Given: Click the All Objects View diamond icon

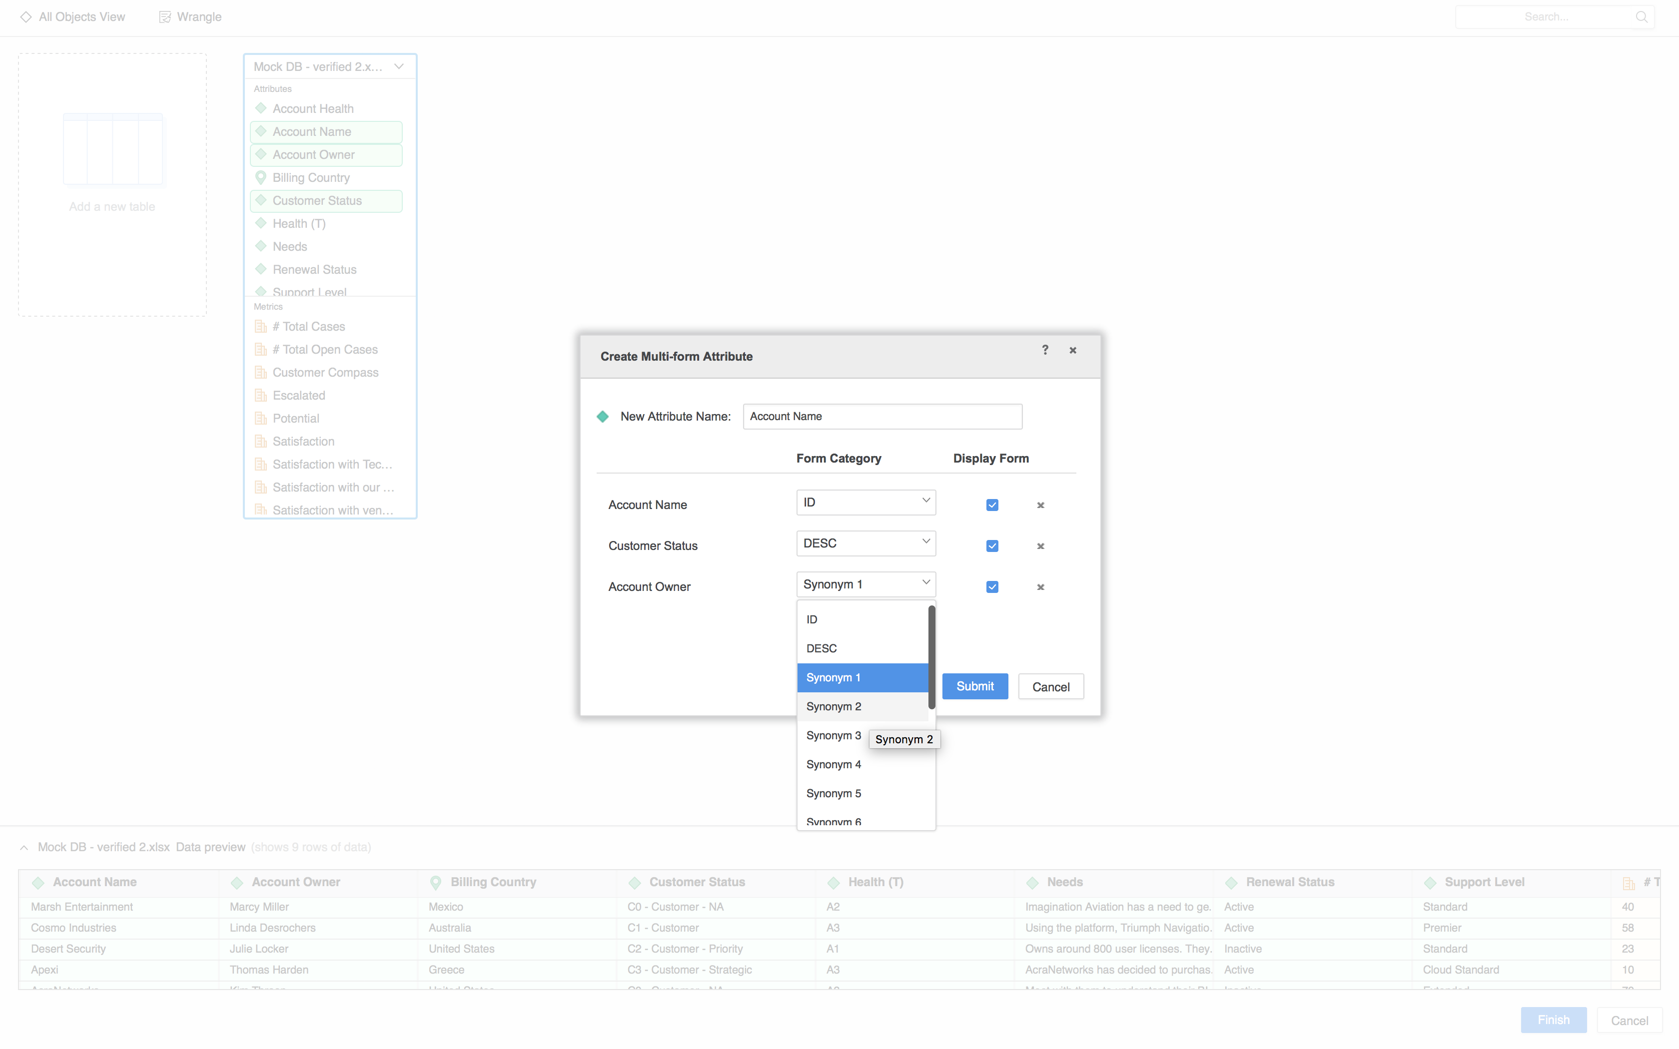Looking at the screenshot, I should pos(25,16).
